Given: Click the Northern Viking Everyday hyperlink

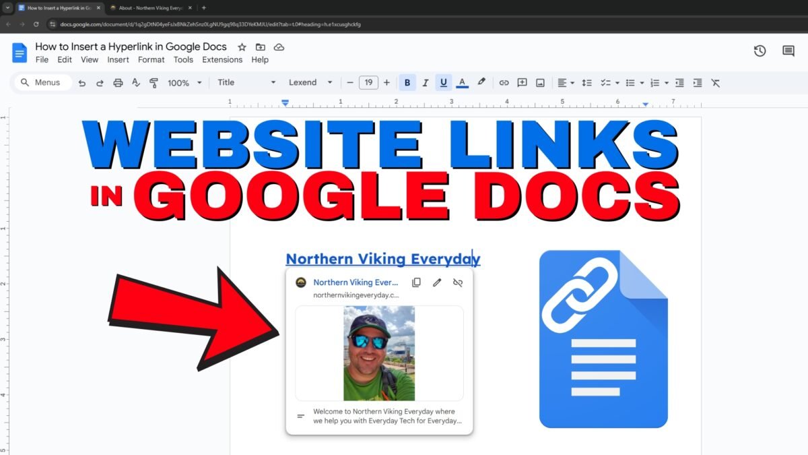Looking at the screenshot, I should [x=383, y=259].
